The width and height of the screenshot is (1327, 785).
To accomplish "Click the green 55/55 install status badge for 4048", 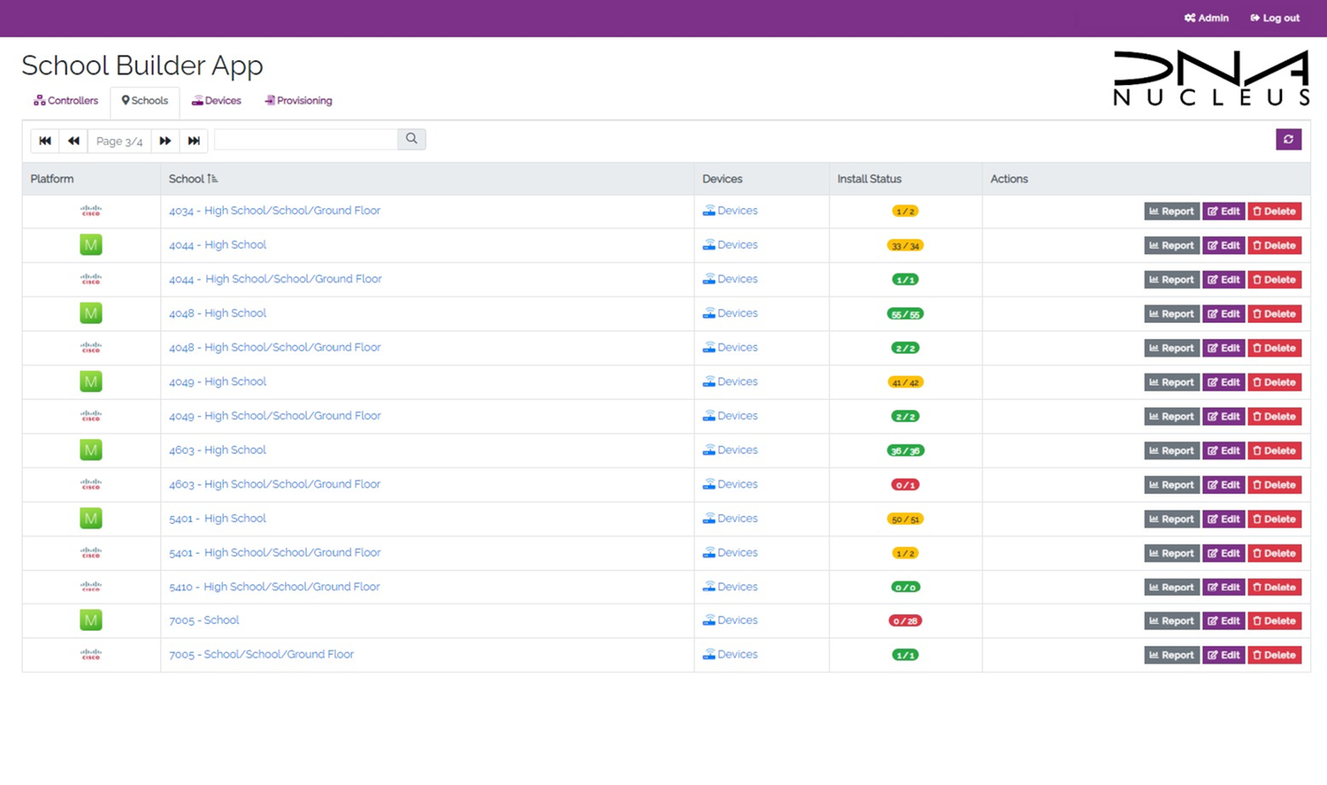I will point(904,313).
